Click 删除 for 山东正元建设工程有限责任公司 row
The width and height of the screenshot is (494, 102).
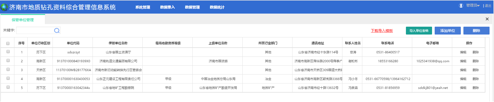tap(476, 79)
